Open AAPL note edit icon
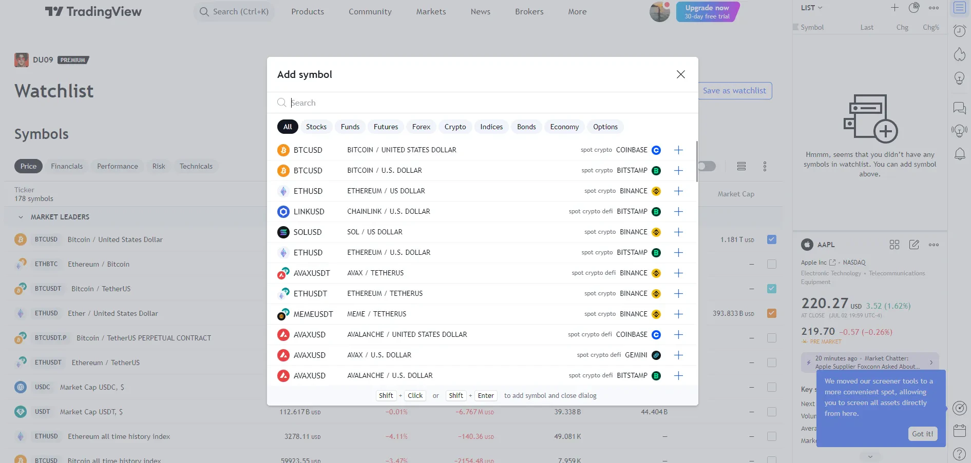This screenshot has width=971, height=463. (914, 245)
